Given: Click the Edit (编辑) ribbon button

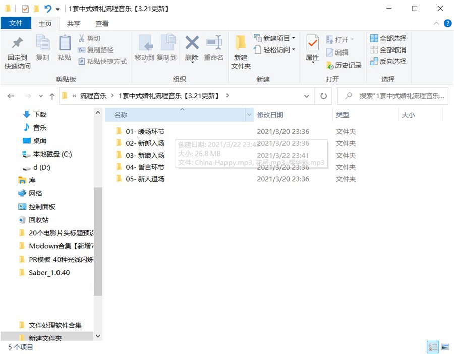Looking at the screenshot, I should coord(337,52).
